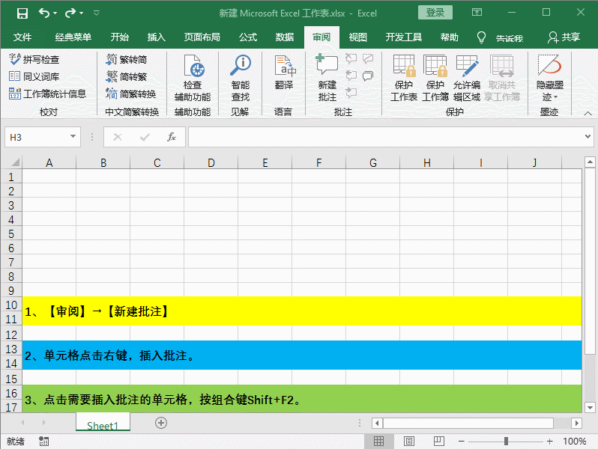Click the macro recording status bar icon
Viewport: 598px width, 449px height.
tap(44, 441)
